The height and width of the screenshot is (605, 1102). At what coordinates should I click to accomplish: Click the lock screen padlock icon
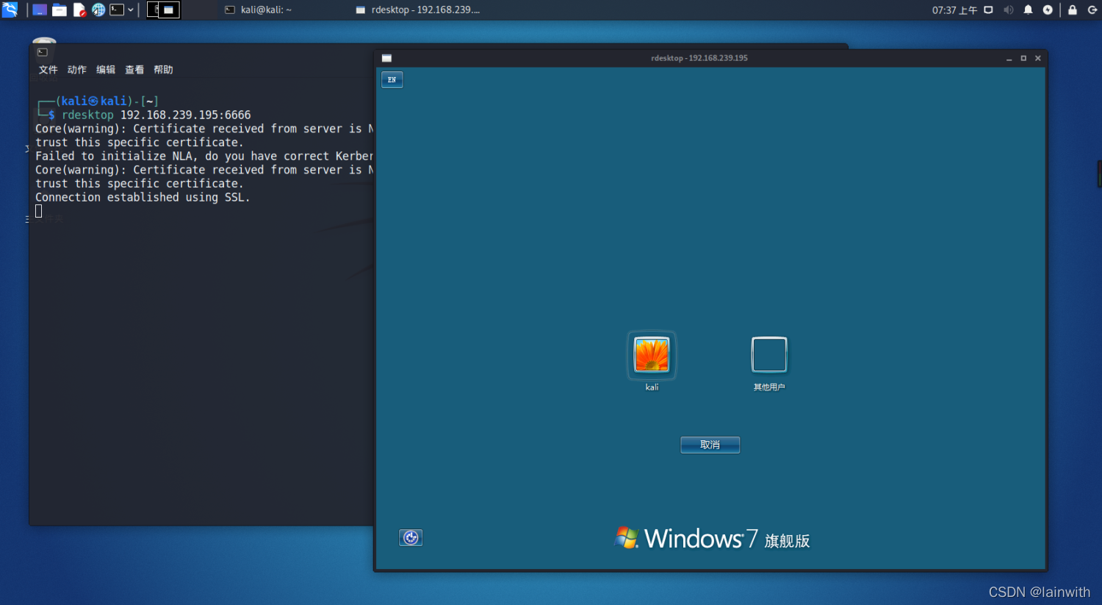tap(1073, 10)
